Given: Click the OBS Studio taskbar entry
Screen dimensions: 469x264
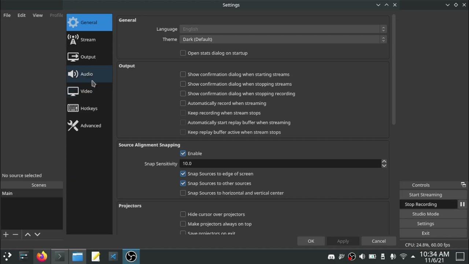Looking at the screenshot, I should pyautogui.click(x=131, y=256).
